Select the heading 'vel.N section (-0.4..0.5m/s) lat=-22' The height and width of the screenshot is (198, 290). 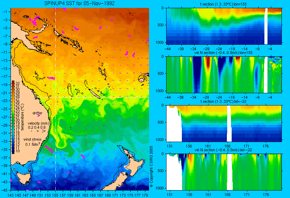pos(223,150)
